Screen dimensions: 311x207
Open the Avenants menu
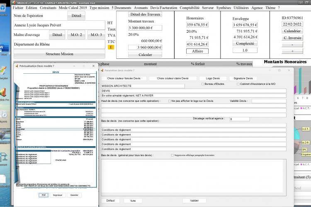(x=141, y=8)
